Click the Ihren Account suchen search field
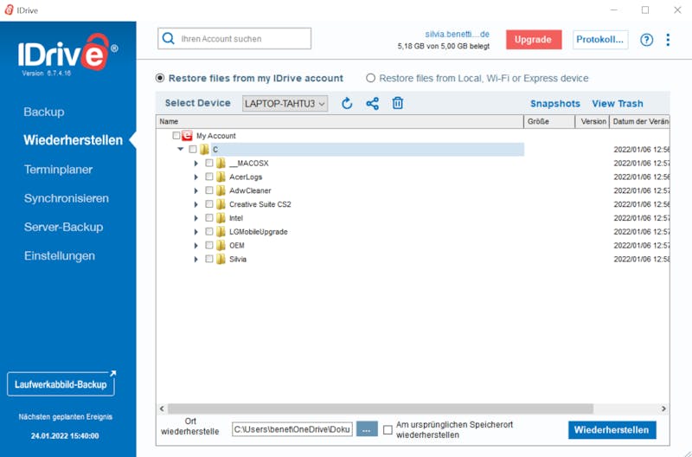 tap(234, 38)
